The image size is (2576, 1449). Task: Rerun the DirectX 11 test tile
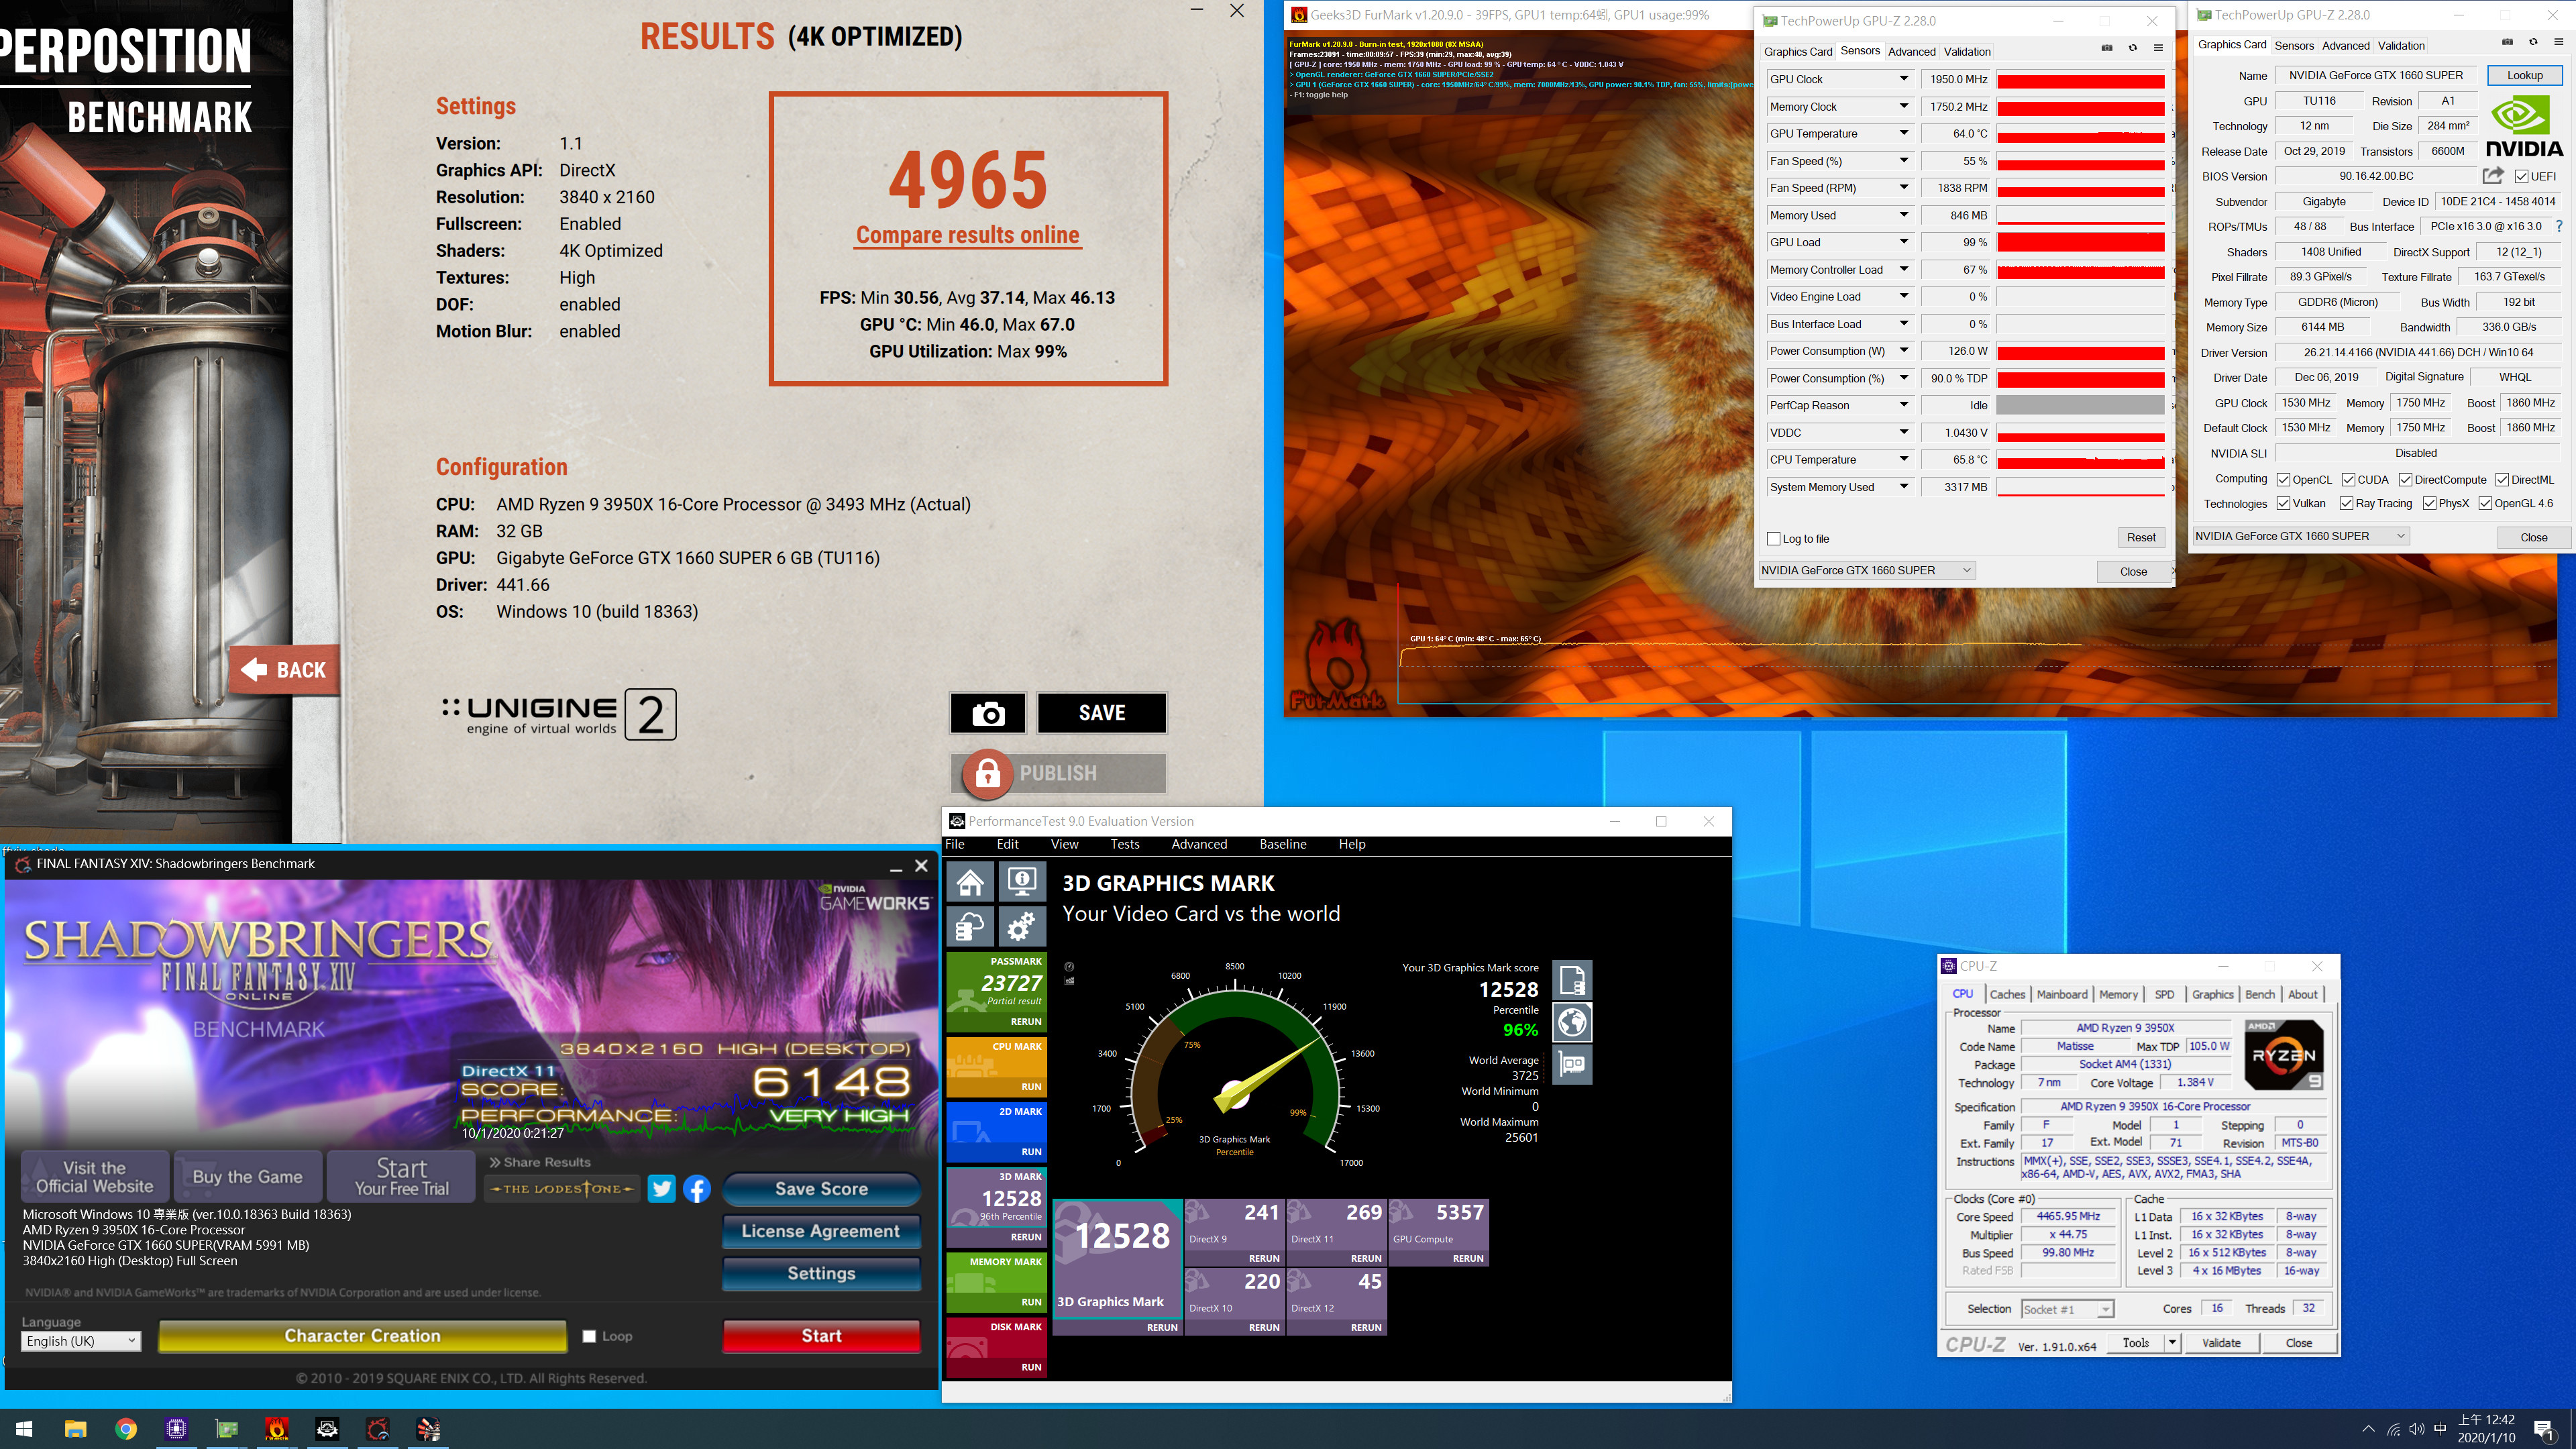coord(1337,1233)
